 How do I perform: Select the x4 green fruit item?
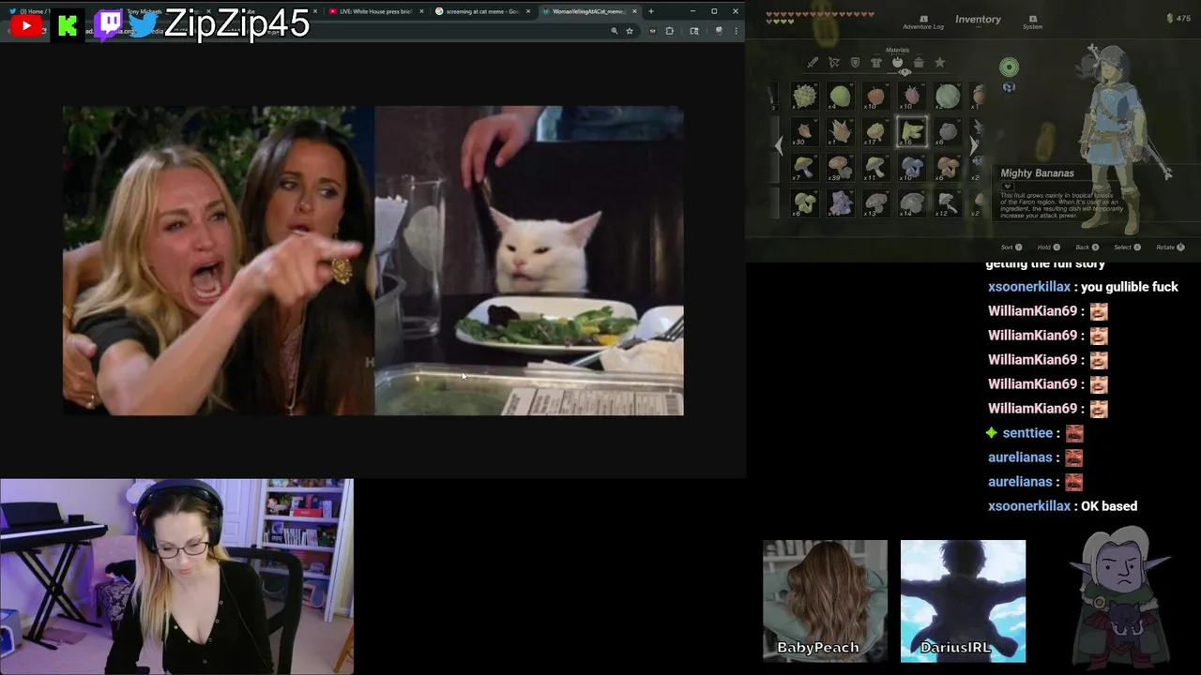click(840, 96)
